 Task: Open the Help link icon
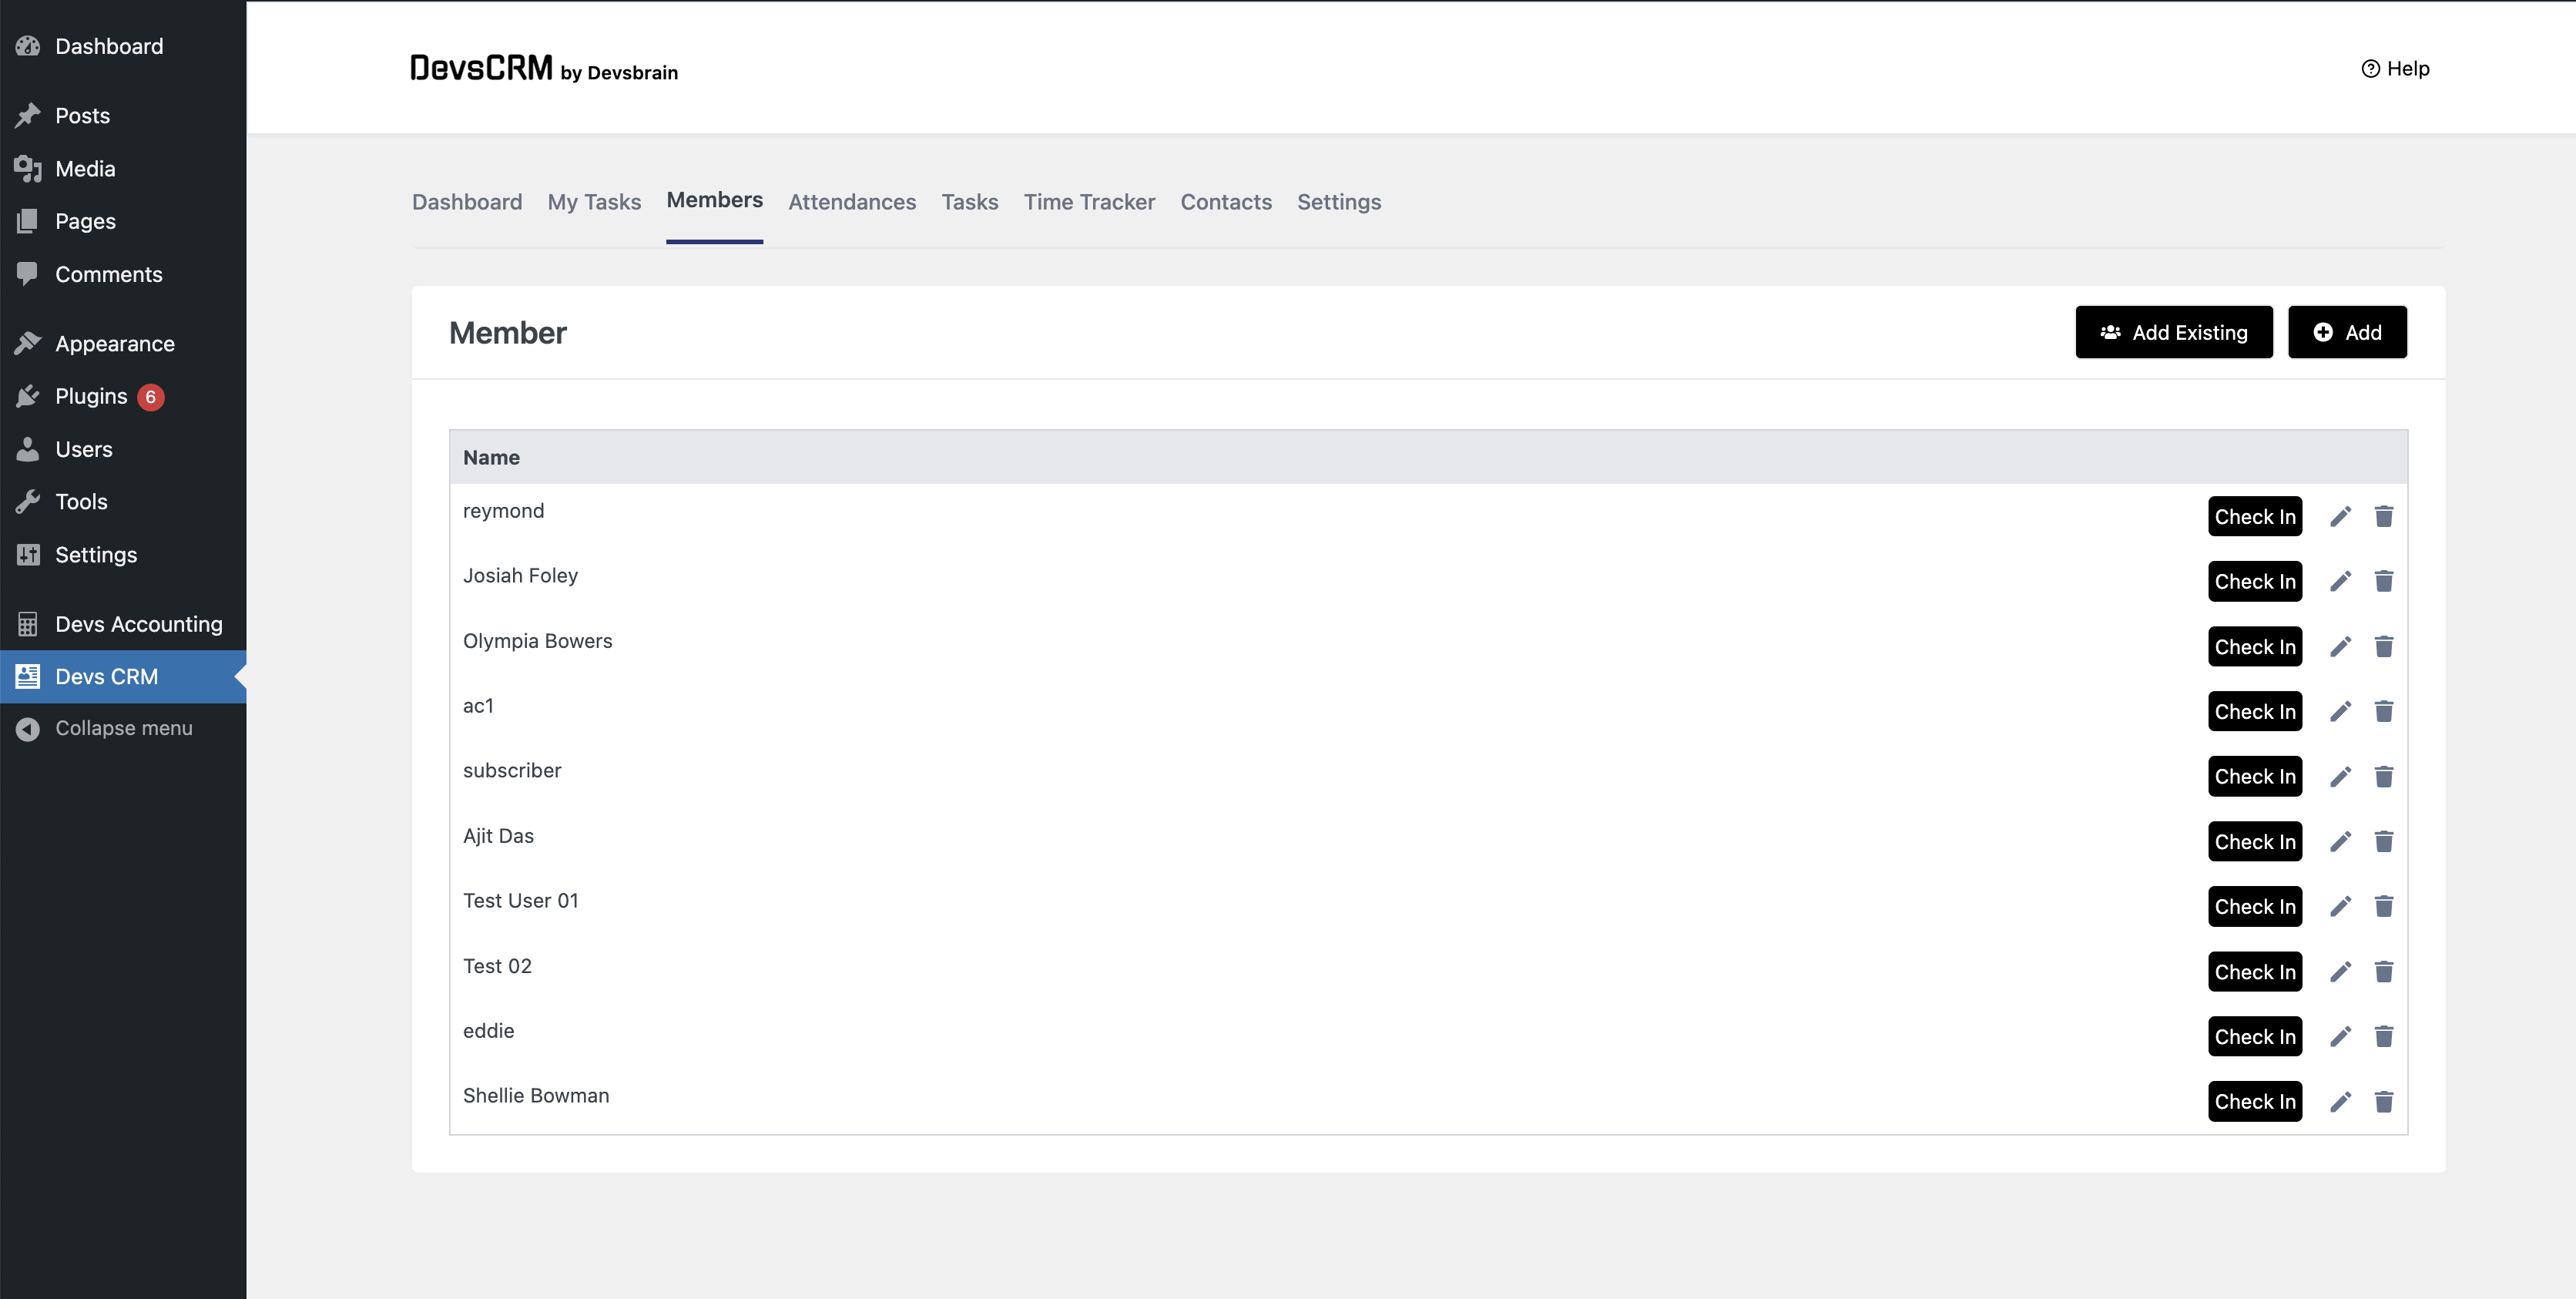[x=2371, y=69]
